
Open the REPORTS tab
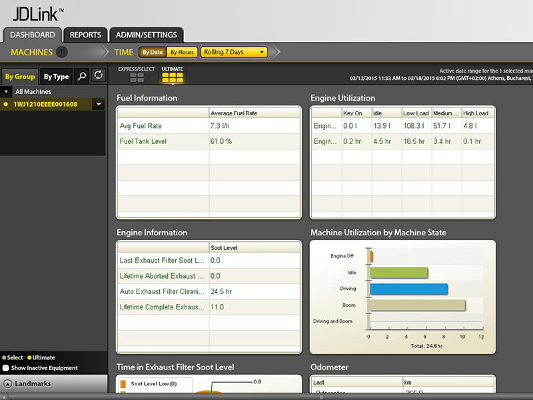tap(85, 35)
